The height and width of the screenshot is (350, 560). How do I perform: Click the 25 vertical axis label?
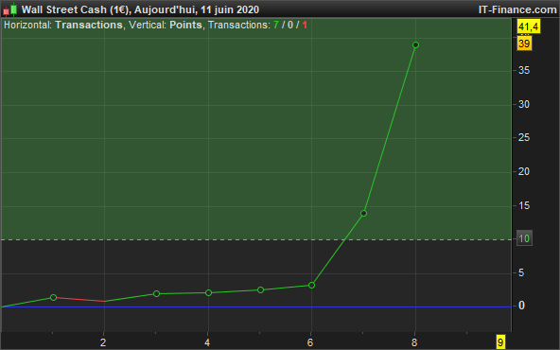524,137
